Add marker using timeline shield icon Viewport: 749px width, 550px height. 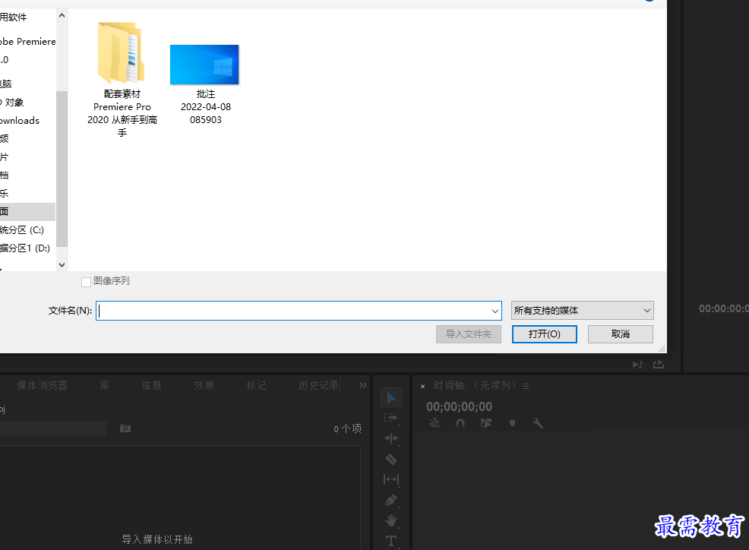click(512, 423)
